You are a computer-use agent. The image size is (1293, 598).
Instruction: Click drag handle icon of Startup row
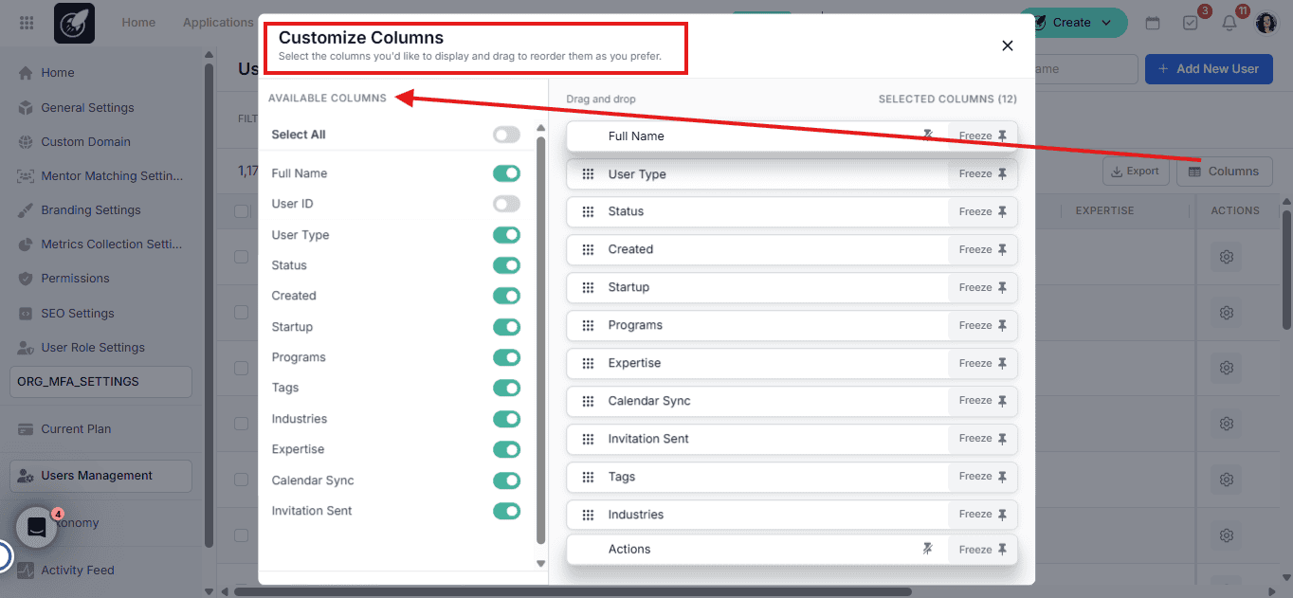point(588,288)
